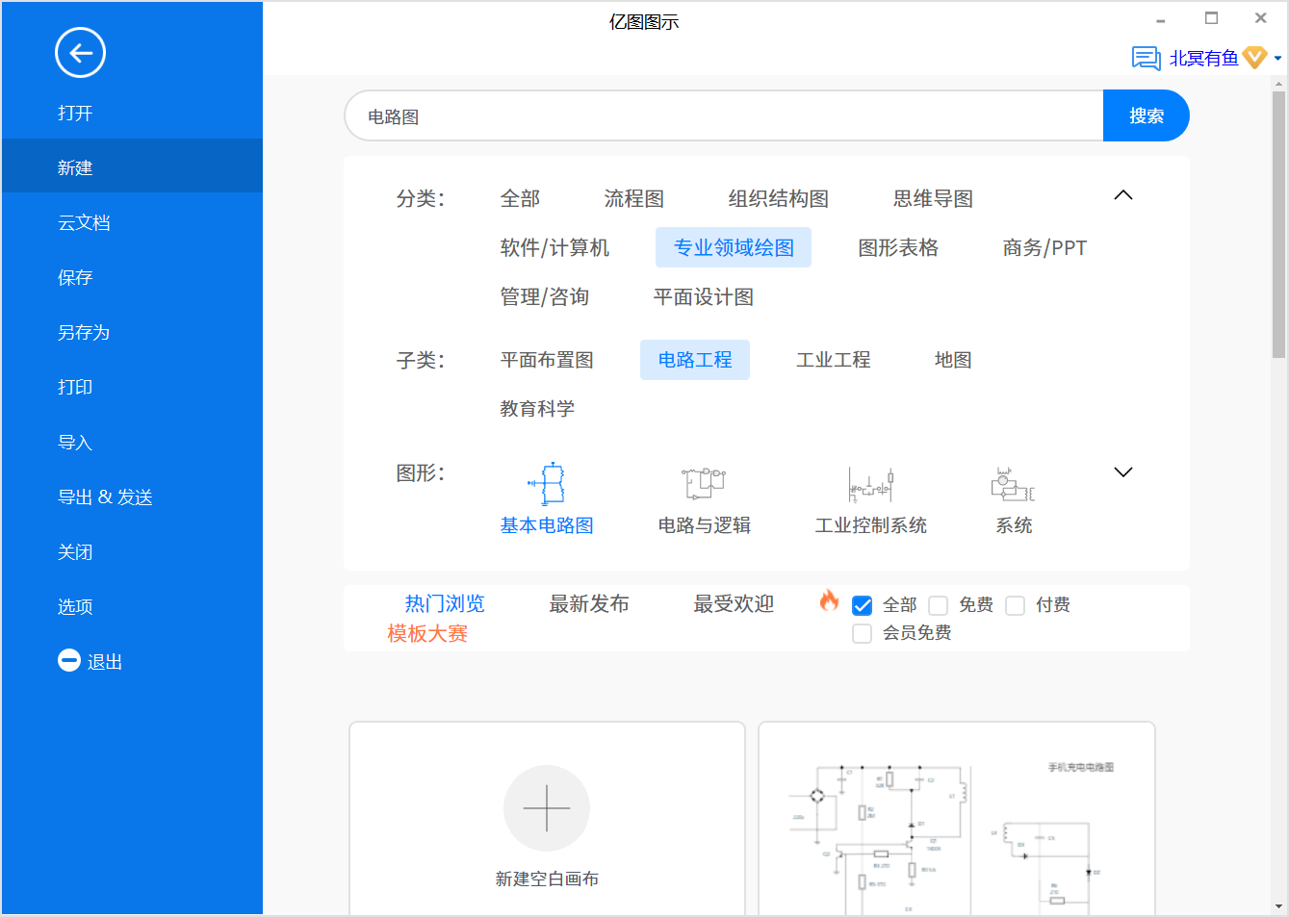The image size is (1289, 917).
Task: Click the search field containing 电路图
Action: [724, 115]
